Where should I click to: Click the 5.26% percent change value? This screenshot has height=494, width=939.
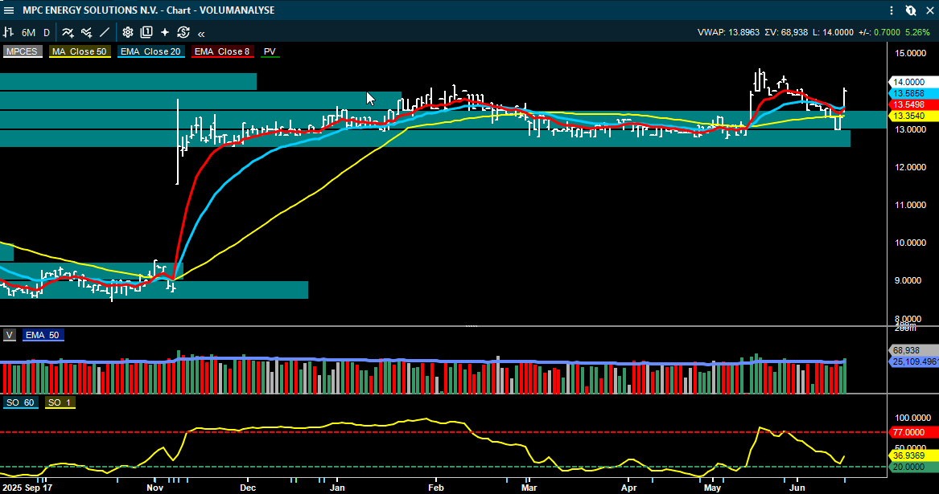pyautogui.click(x=917, y=32)
